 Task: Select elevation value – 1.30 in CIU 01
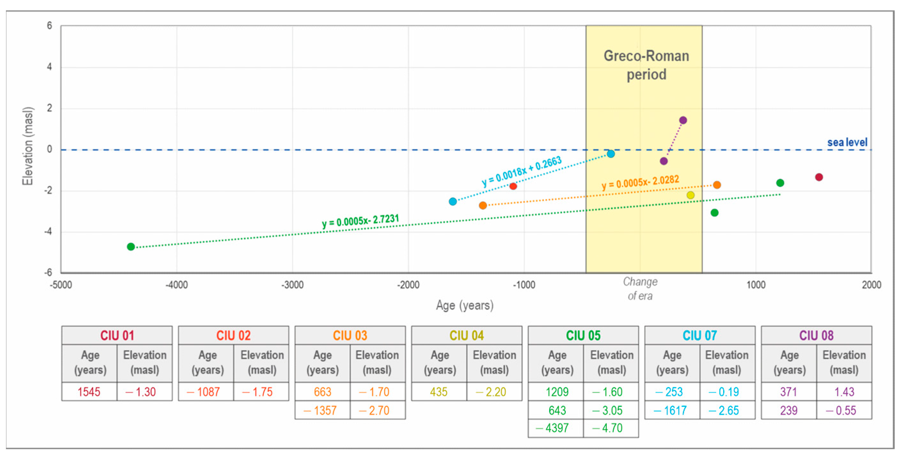[141, 392]
